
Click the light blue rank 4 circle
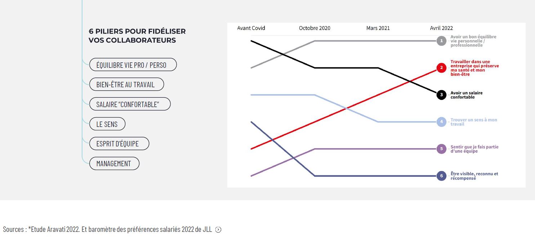pyautogui.click(x=441, y=122)
